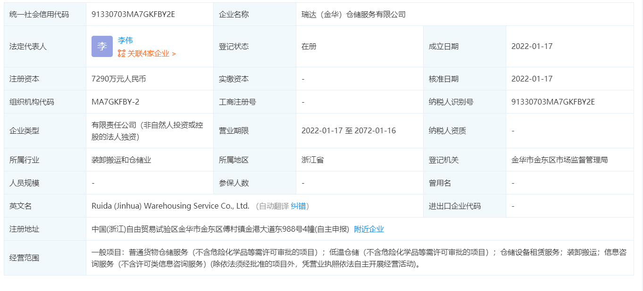
Task: Click company type 有限责任公司 text
Action: (x=148, y=131)
